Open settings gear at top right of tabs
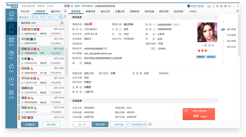Viewport: 246px width, 137px height. coord(237,11)
